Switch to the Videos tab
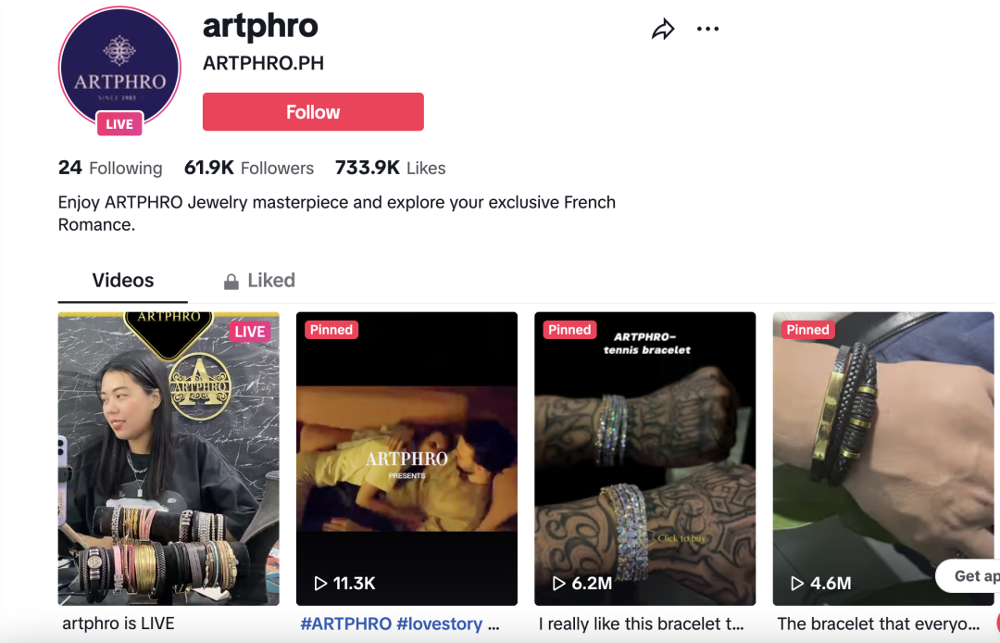 click(x=122, y=281)
